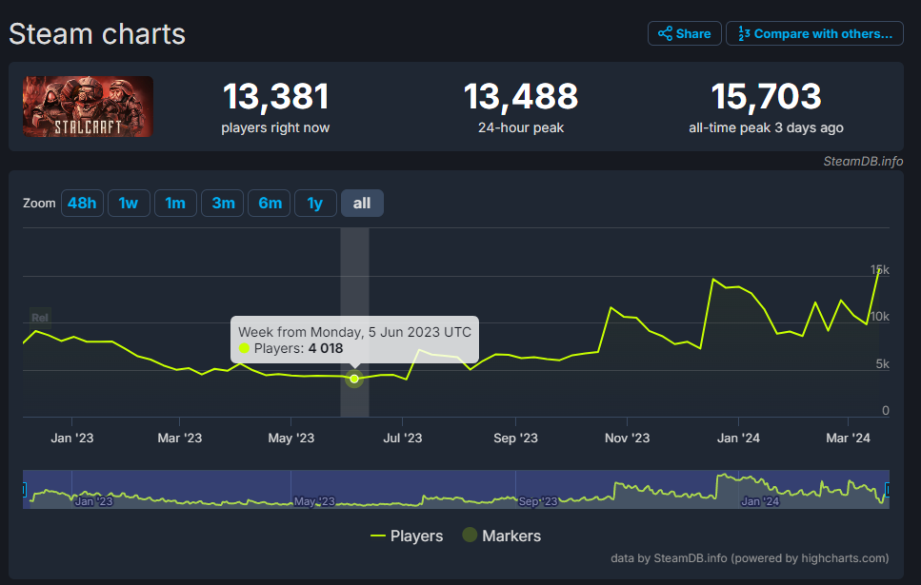Toggle the Players series in legend
921x585 pixels.
(x=407, y=536)
